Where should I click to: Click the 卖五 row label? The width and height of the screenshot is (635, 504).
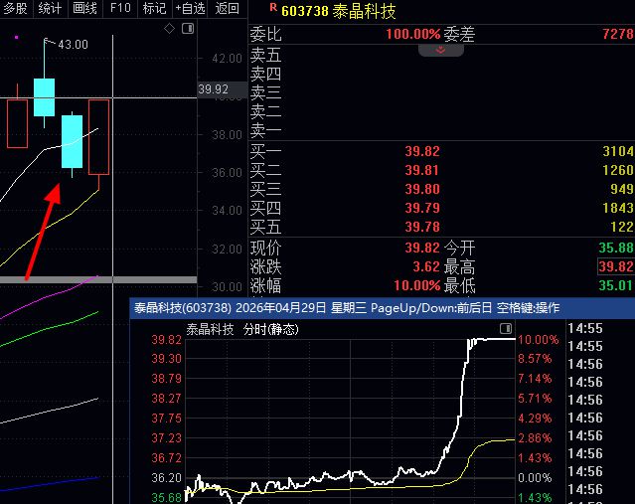click(x=265, y=55)
